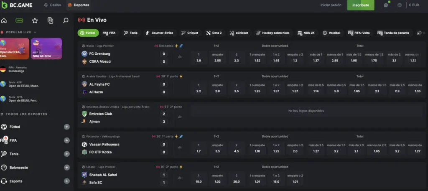The width and height of the screenshot is (428, 191).
Task: Open stats chart for Vaasan Palloseura match
Action: pos(180,148)
